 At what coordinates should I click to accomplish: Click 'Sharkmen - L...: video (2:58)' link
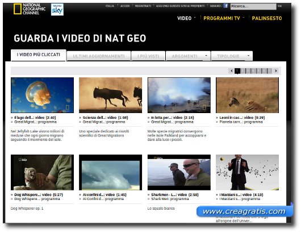175,194
